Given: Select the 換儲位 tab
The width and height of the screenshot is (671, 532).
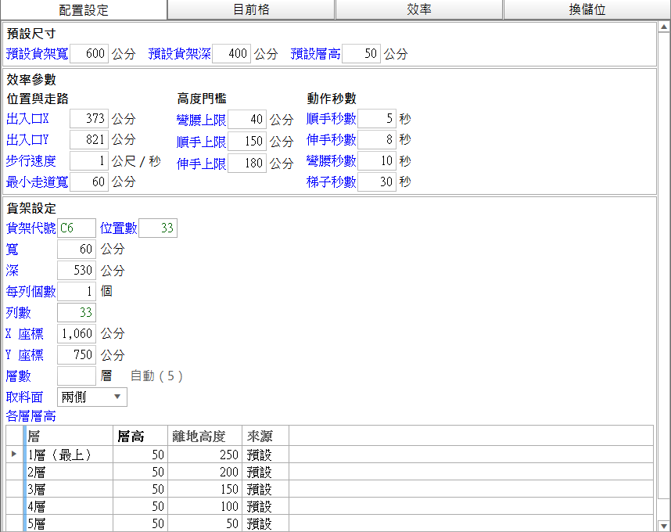Looking at the screenshot, I should [x=587, y=9].
